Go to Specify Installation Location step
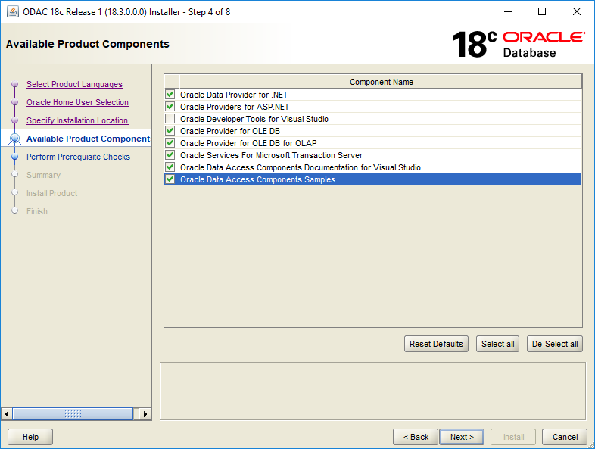This screenshot has height=449, width=595. coord(77,120)
